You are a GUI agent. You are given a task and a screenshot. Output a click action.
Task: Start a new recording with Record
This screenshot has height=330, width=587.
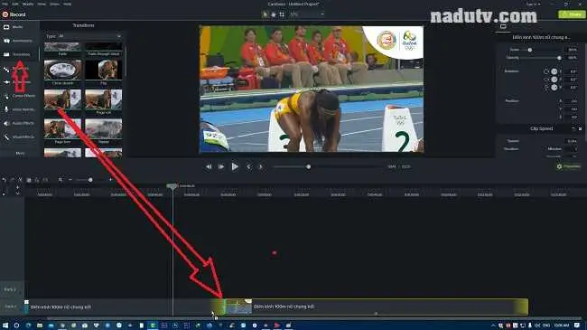pyautogui.click(x=14, y=14)
